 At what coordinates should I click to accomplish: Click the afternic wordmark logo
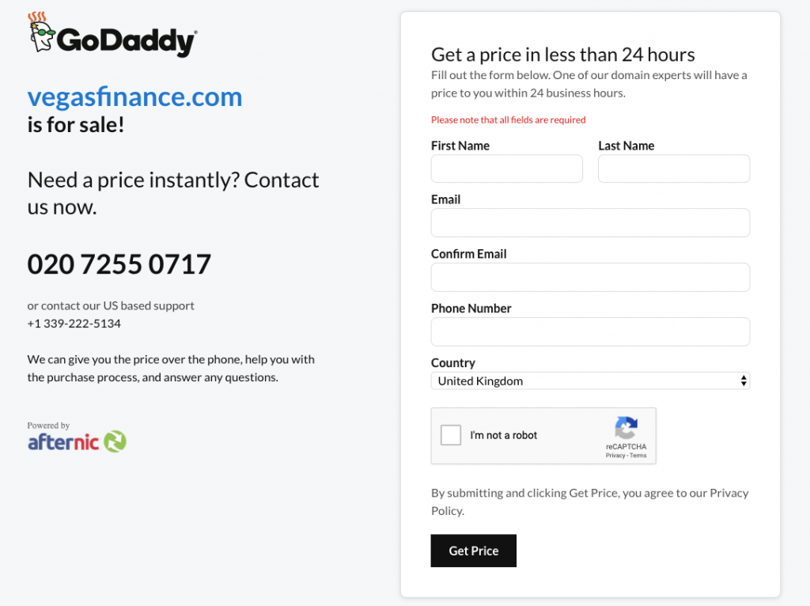point(63,442)
